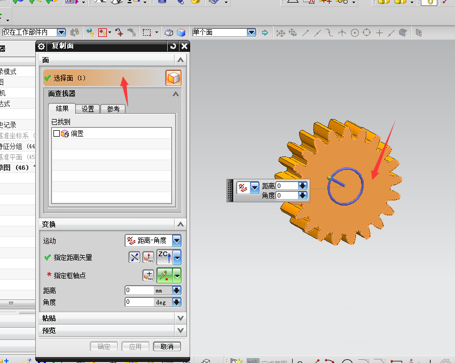Viewport: 455px width, 363px height.
Task: Open the 距离 mm field dropdown arrow
Action: (177, 290)
